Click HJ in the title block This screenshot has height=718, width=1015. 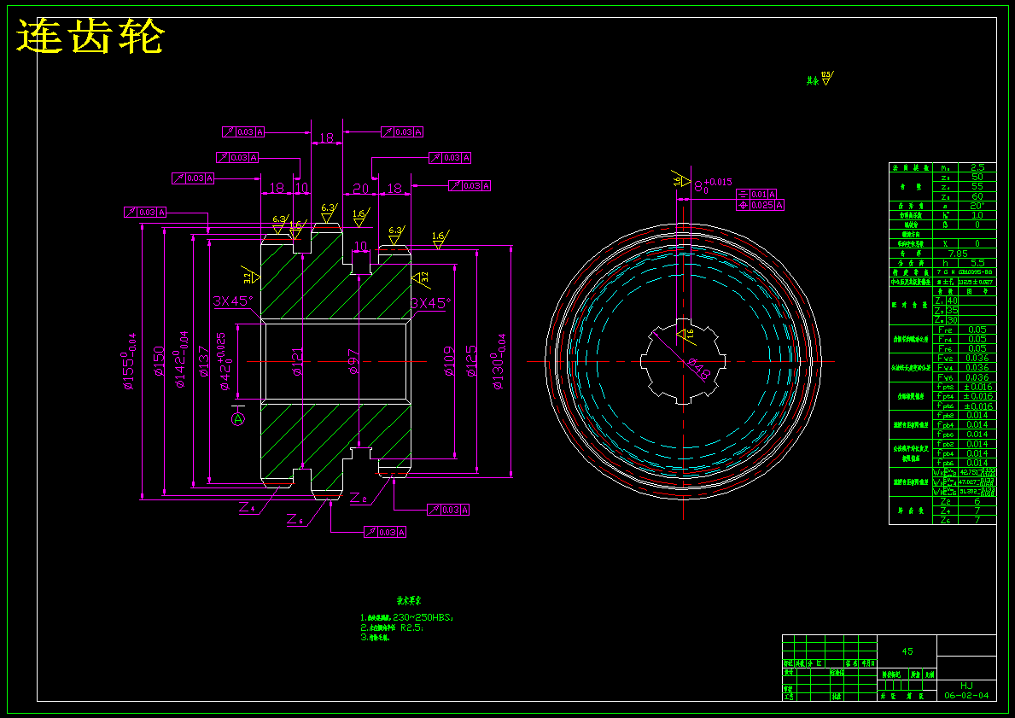(966, 685)
